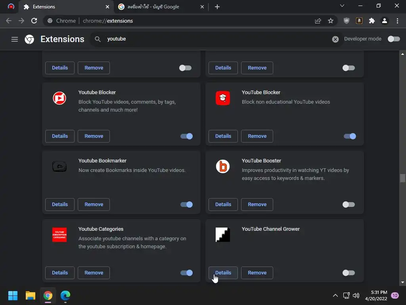Bookmark this tab with star icon
The height and width of the screenshot is (305, 406).
(x=331, y=21)
